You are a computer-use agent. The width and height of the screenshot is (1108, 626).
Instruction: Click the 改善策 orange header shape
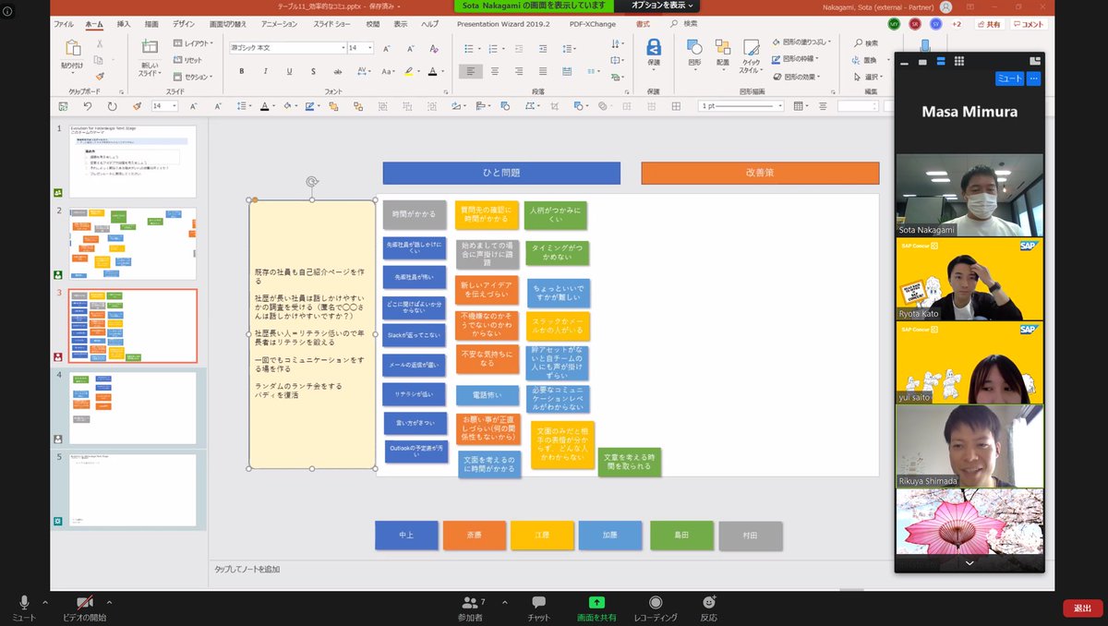pos(760,173)
